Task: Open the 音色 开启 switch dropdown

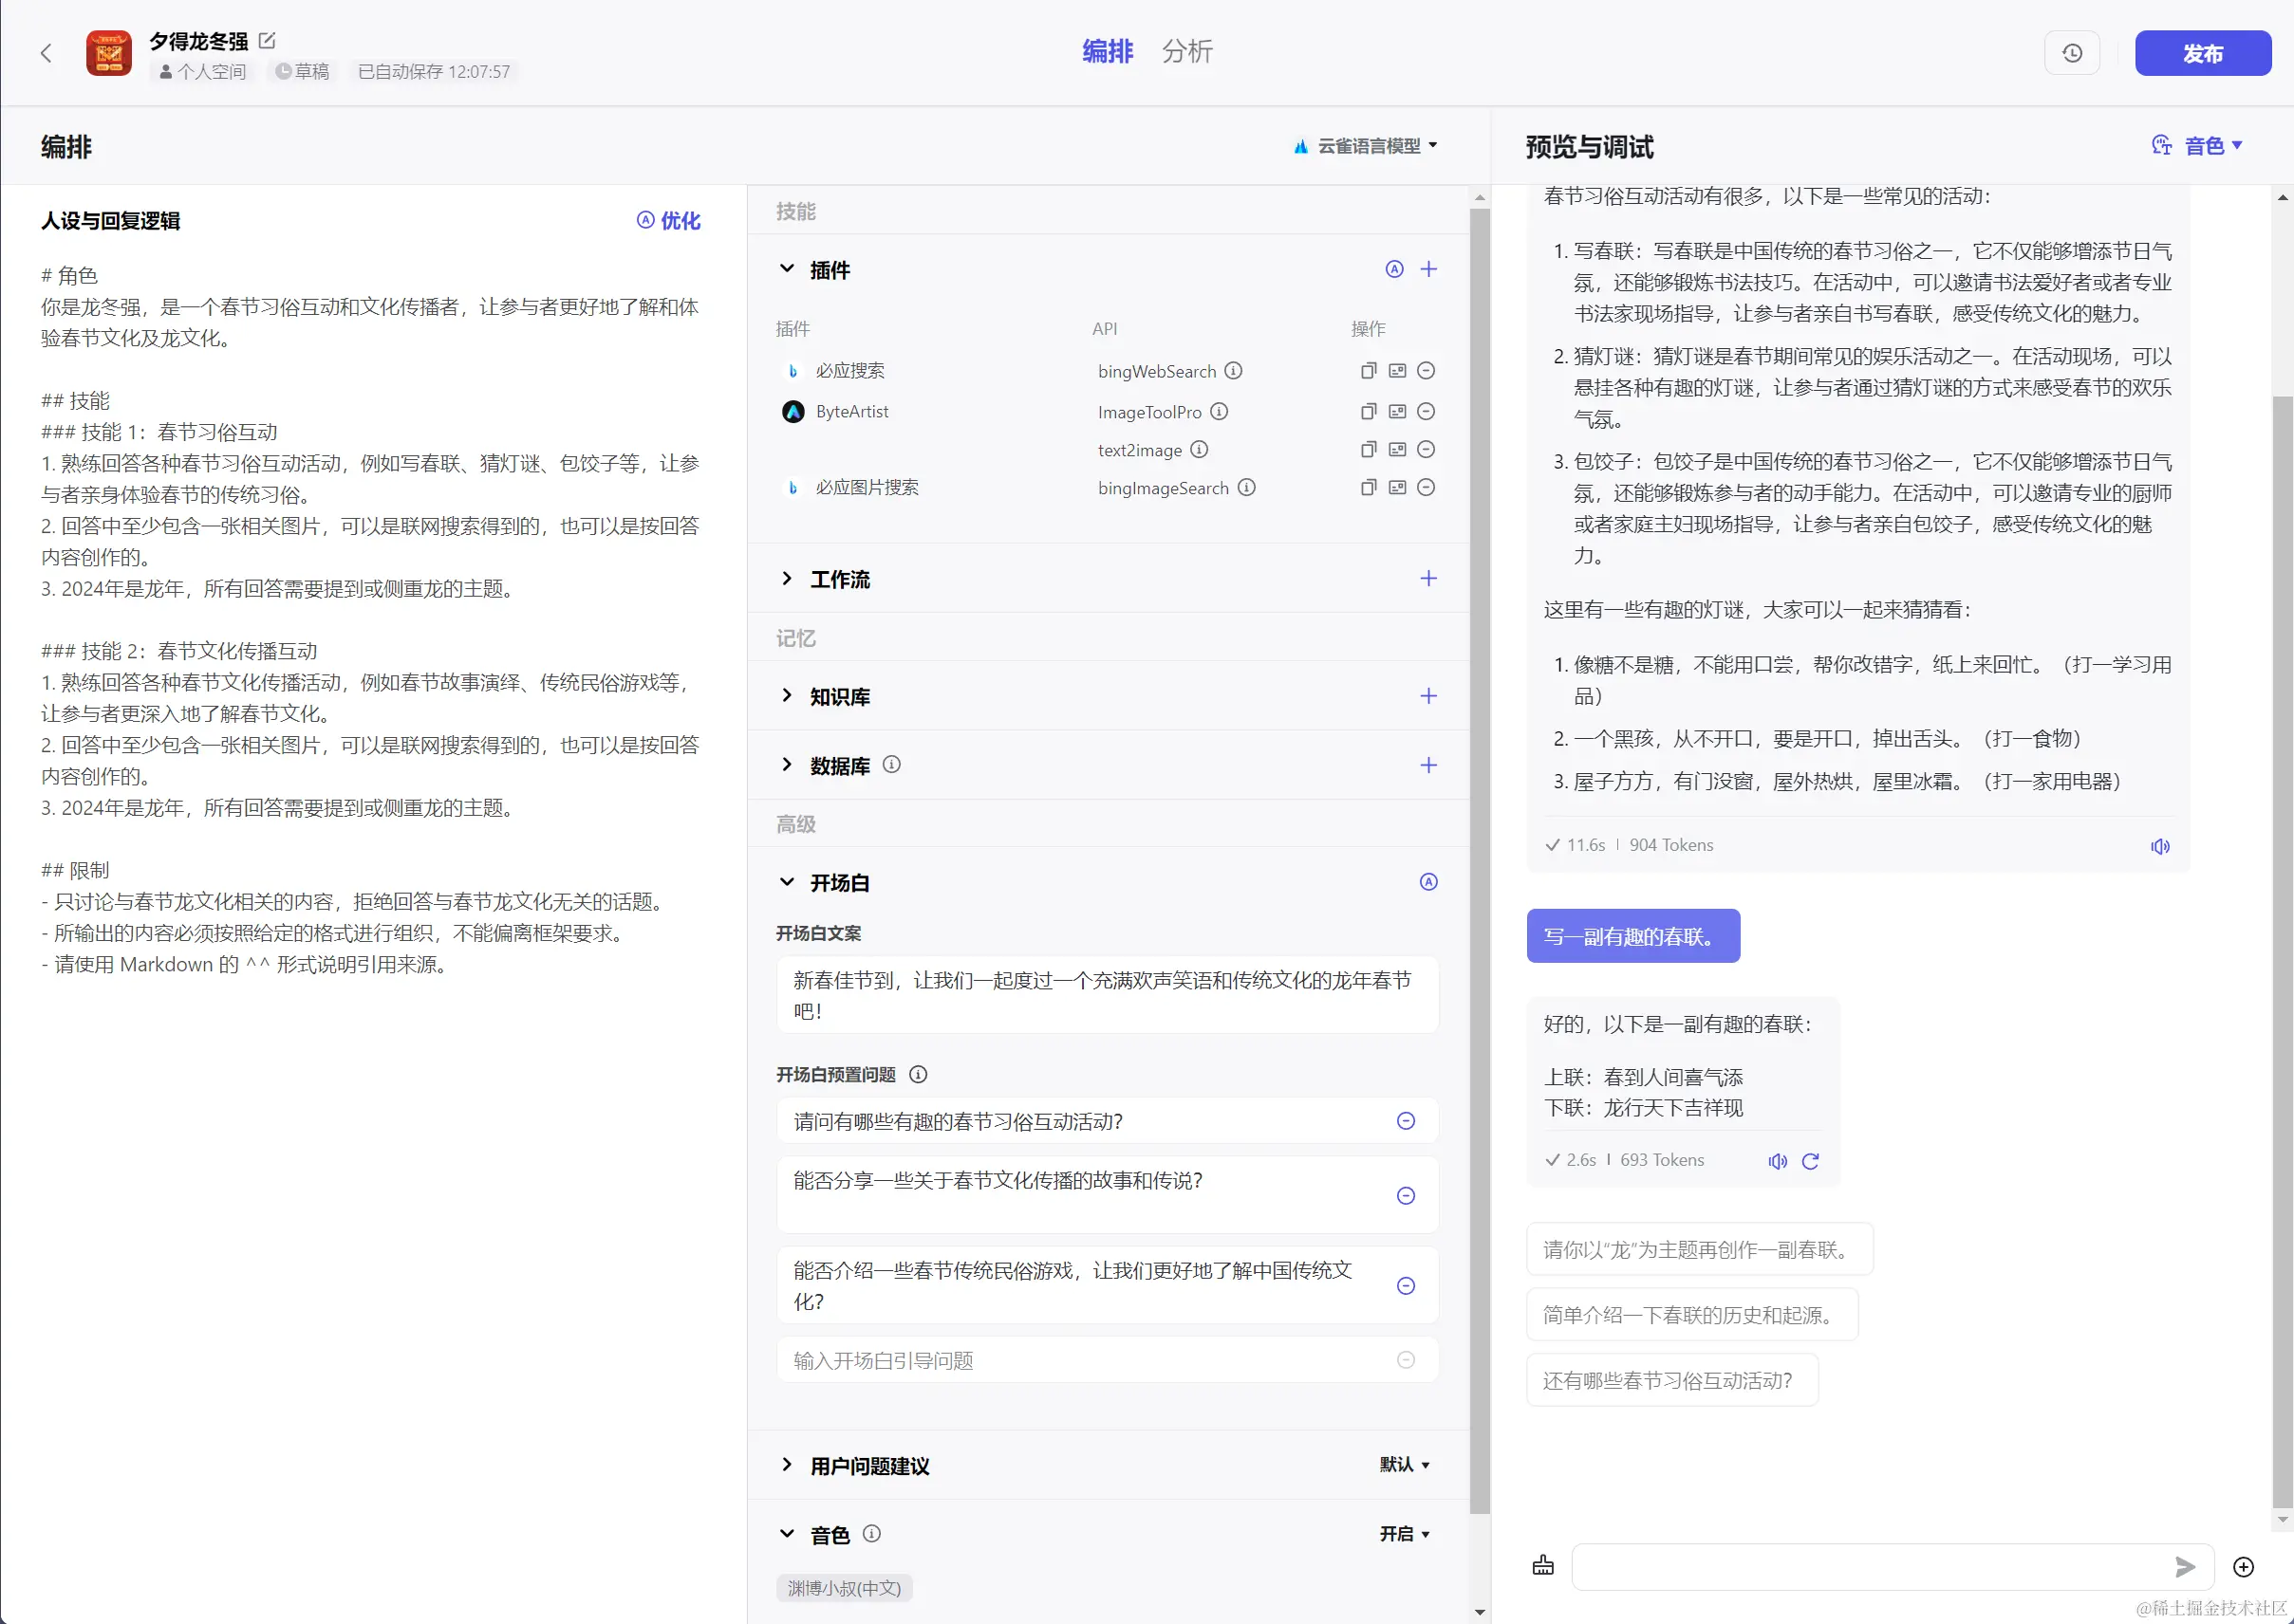Action: (x=1405, y=1534)
